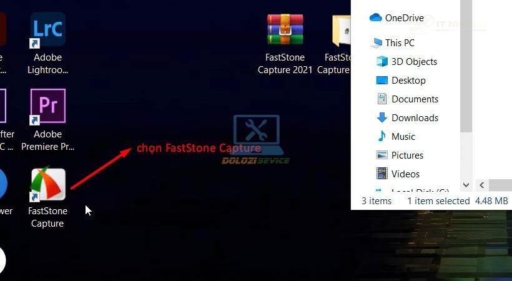Viewport: 512px width, 281px height.
Task: Select the Pictures folder
Action: point(407,155)
